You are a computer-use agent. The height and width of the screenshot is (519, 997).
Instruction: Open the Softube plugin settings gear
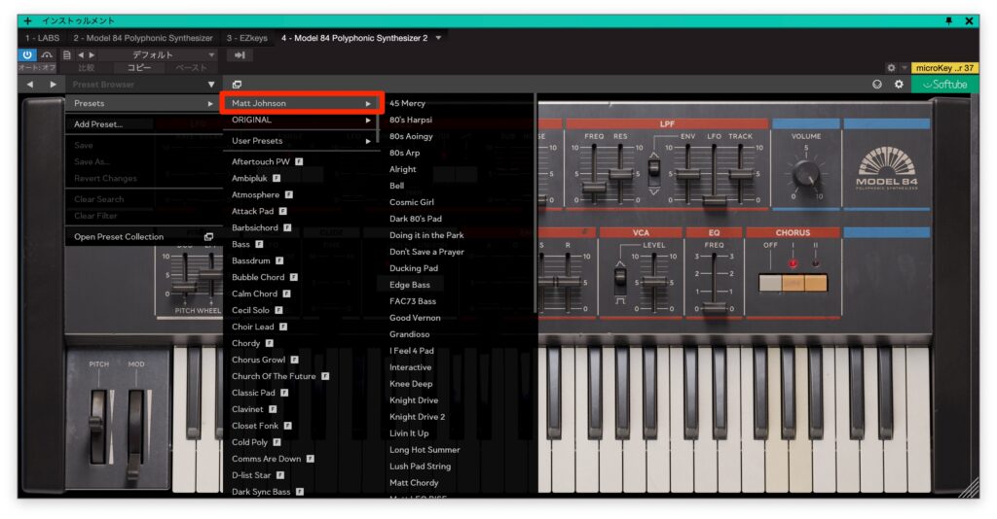pos(899,85)
